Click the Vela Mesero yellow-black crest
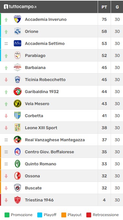Screen dimensions: 123x220 (18, 103)
